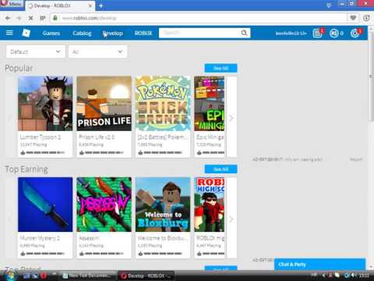Click See All for Top Earning

(221, 169)
